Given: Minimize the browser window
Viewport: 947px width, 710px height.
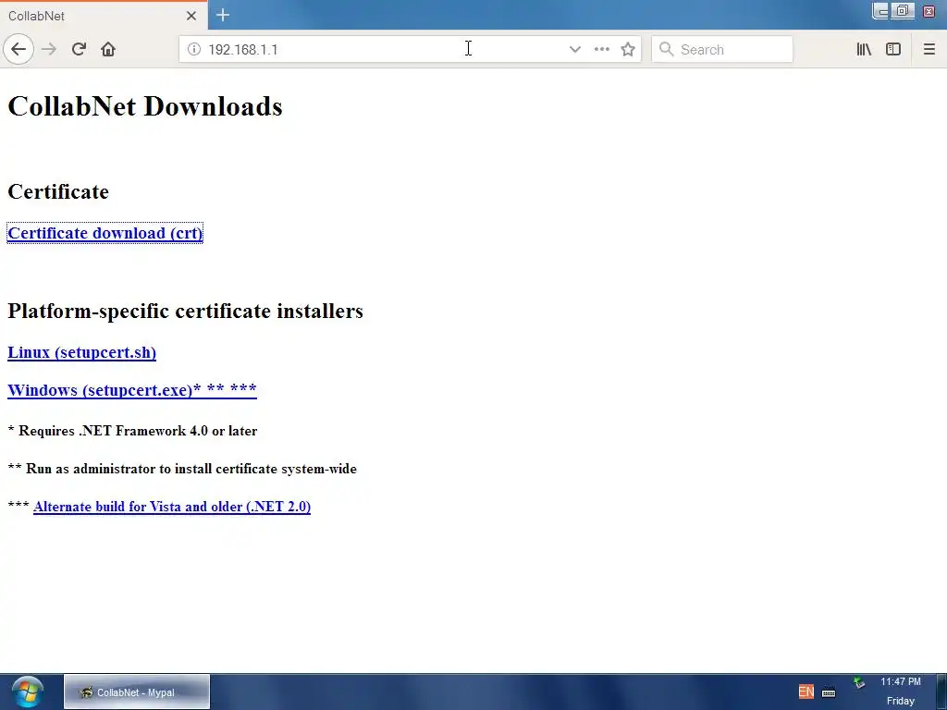Looking at the screenshot, I should pos(880,11).
